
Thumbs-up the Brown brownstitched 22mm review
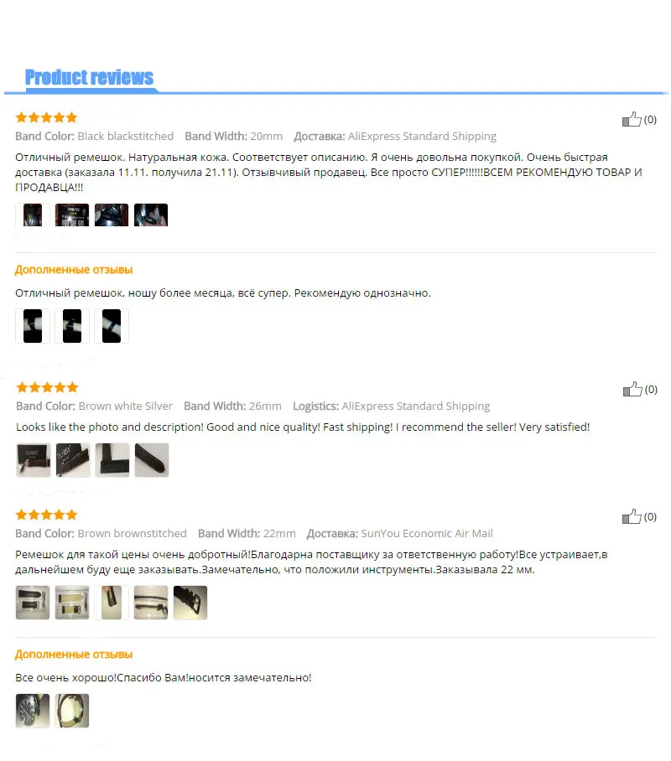tap(632, 516)
